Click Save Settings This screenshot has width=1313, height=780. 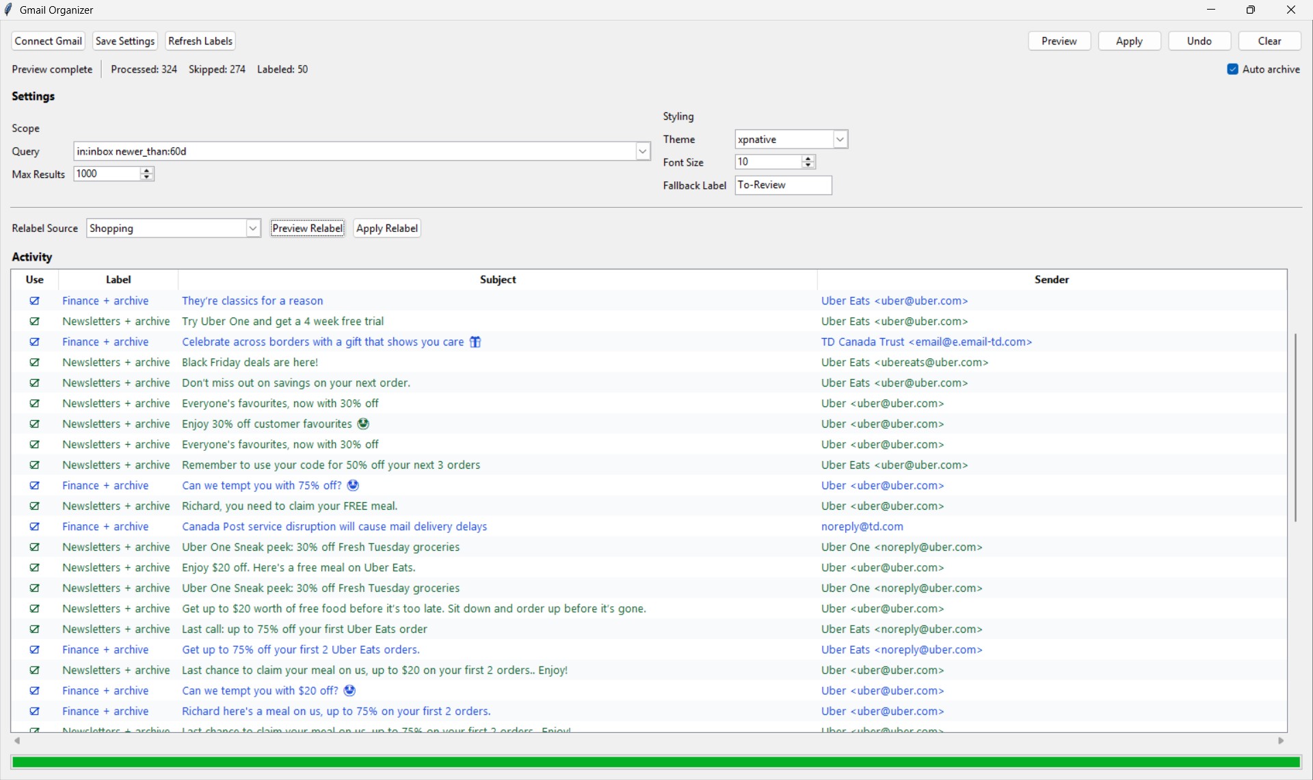tap(124, 41)
